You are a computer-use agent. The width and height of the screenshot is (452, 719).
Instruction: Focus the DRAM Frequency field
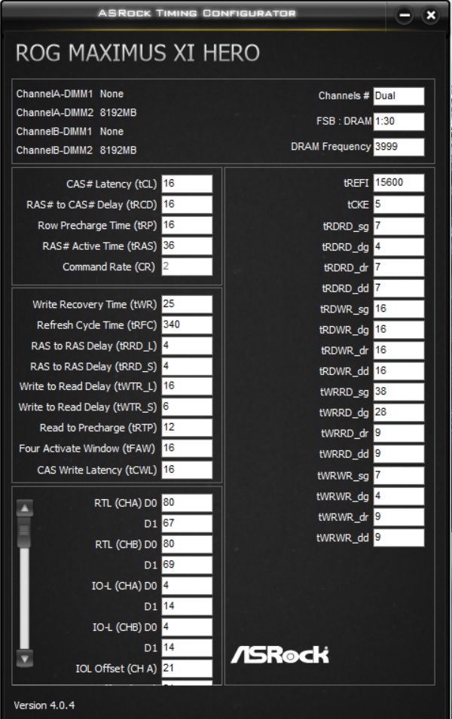399,148
